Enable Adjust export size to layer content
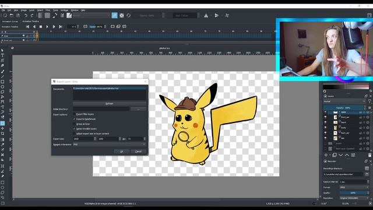 pyautogui.click(x=75, y=134)
